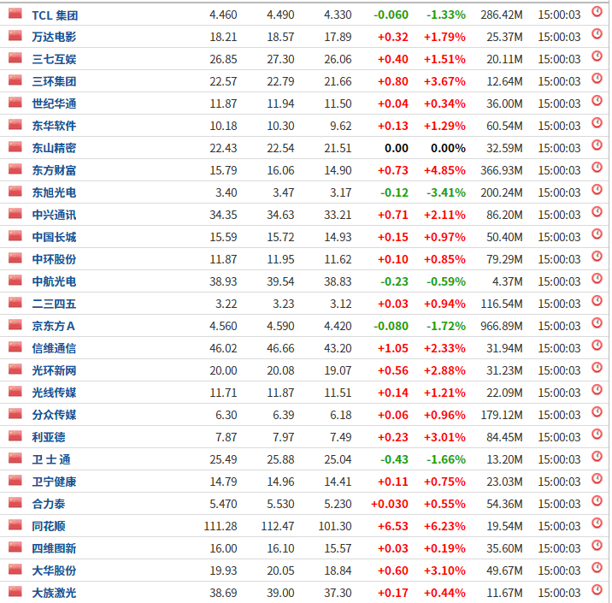This screenshot has height=603, width=612.
Task: Click the clock icon in TCL 集团 row
Action: (x=597, y=12)
